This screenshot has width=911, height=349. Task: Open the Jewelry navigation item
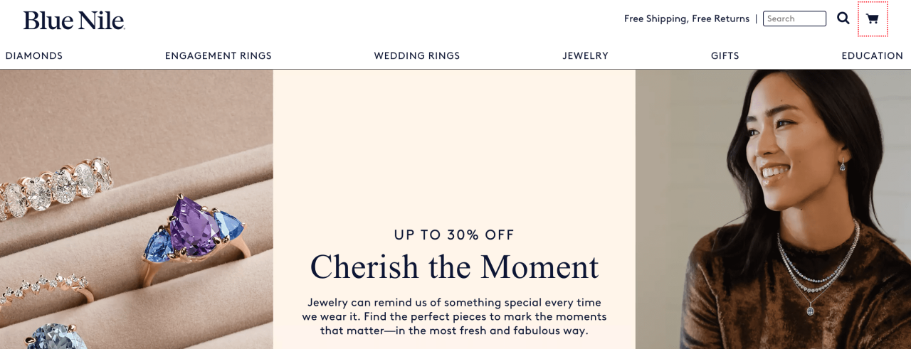[585, 55]
